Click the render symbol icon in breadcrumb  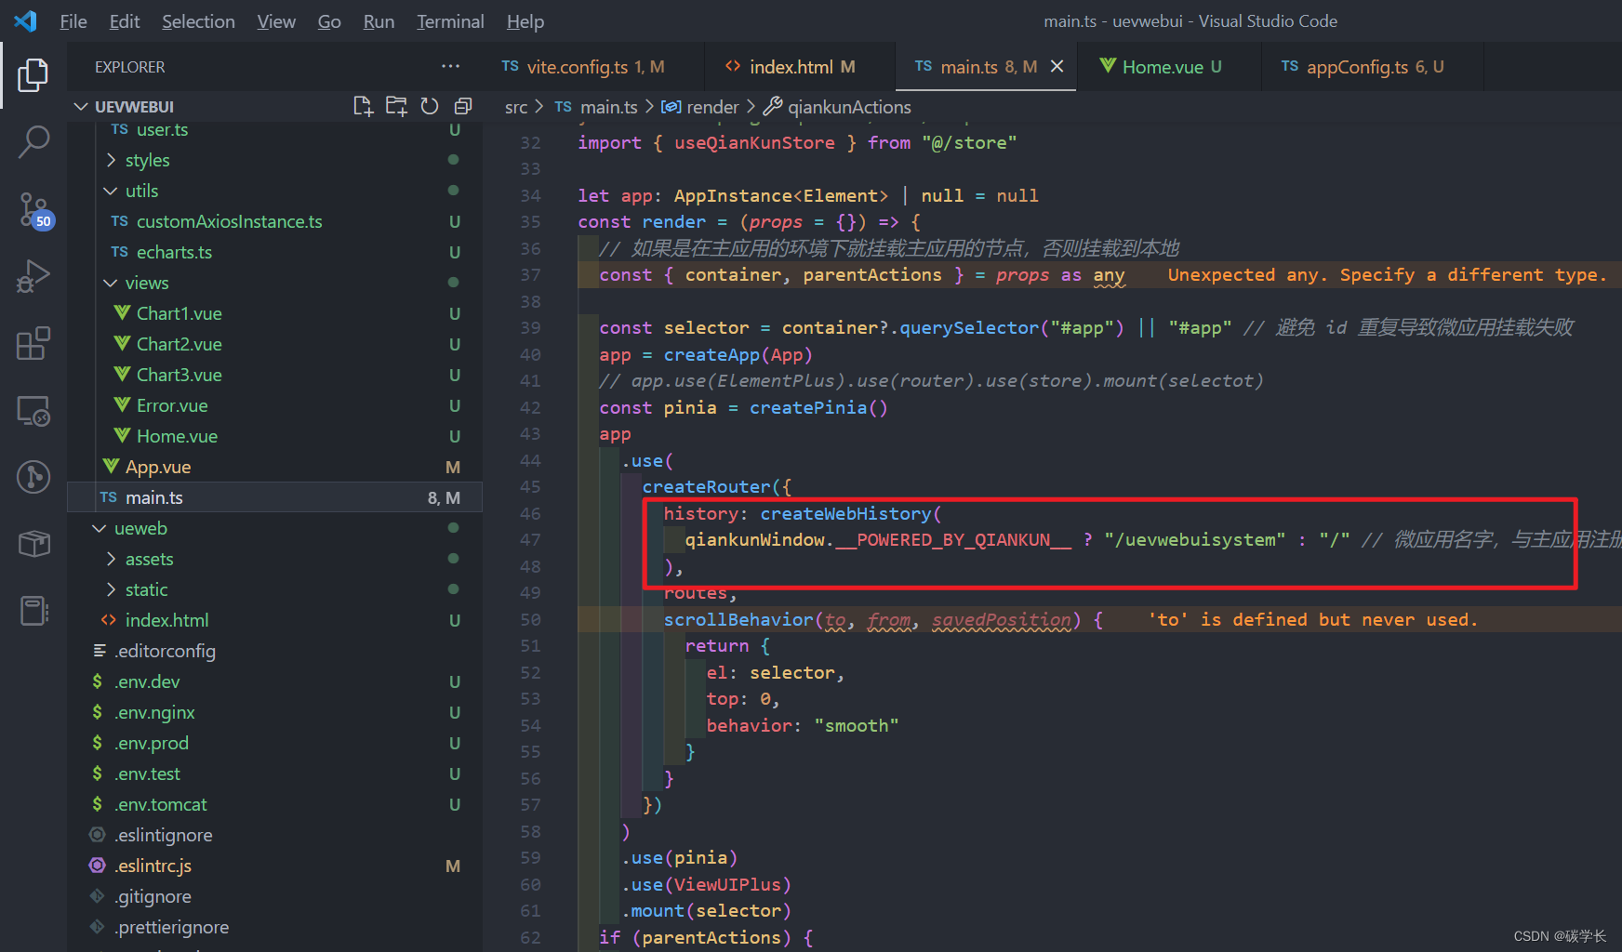671,107
